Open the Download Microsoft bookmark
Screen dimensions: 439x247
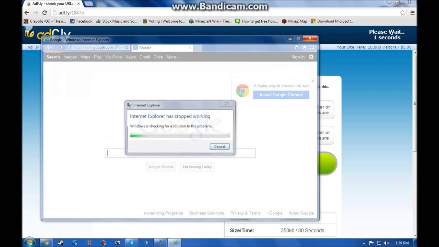coord(332,21)
